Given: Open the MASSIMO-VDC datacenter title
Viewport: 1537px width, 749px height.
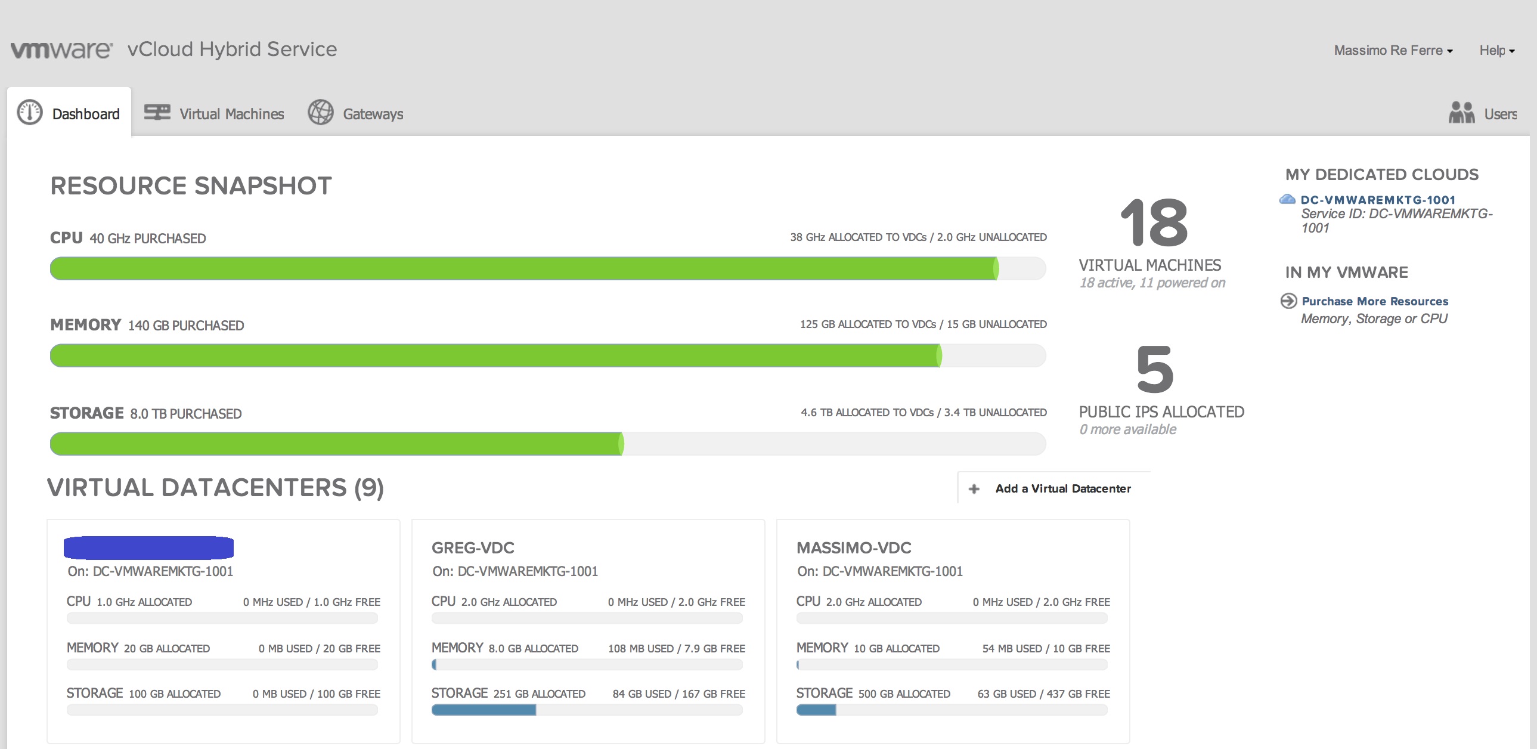Looking at the screenshot, I should (x=853, y=548).
